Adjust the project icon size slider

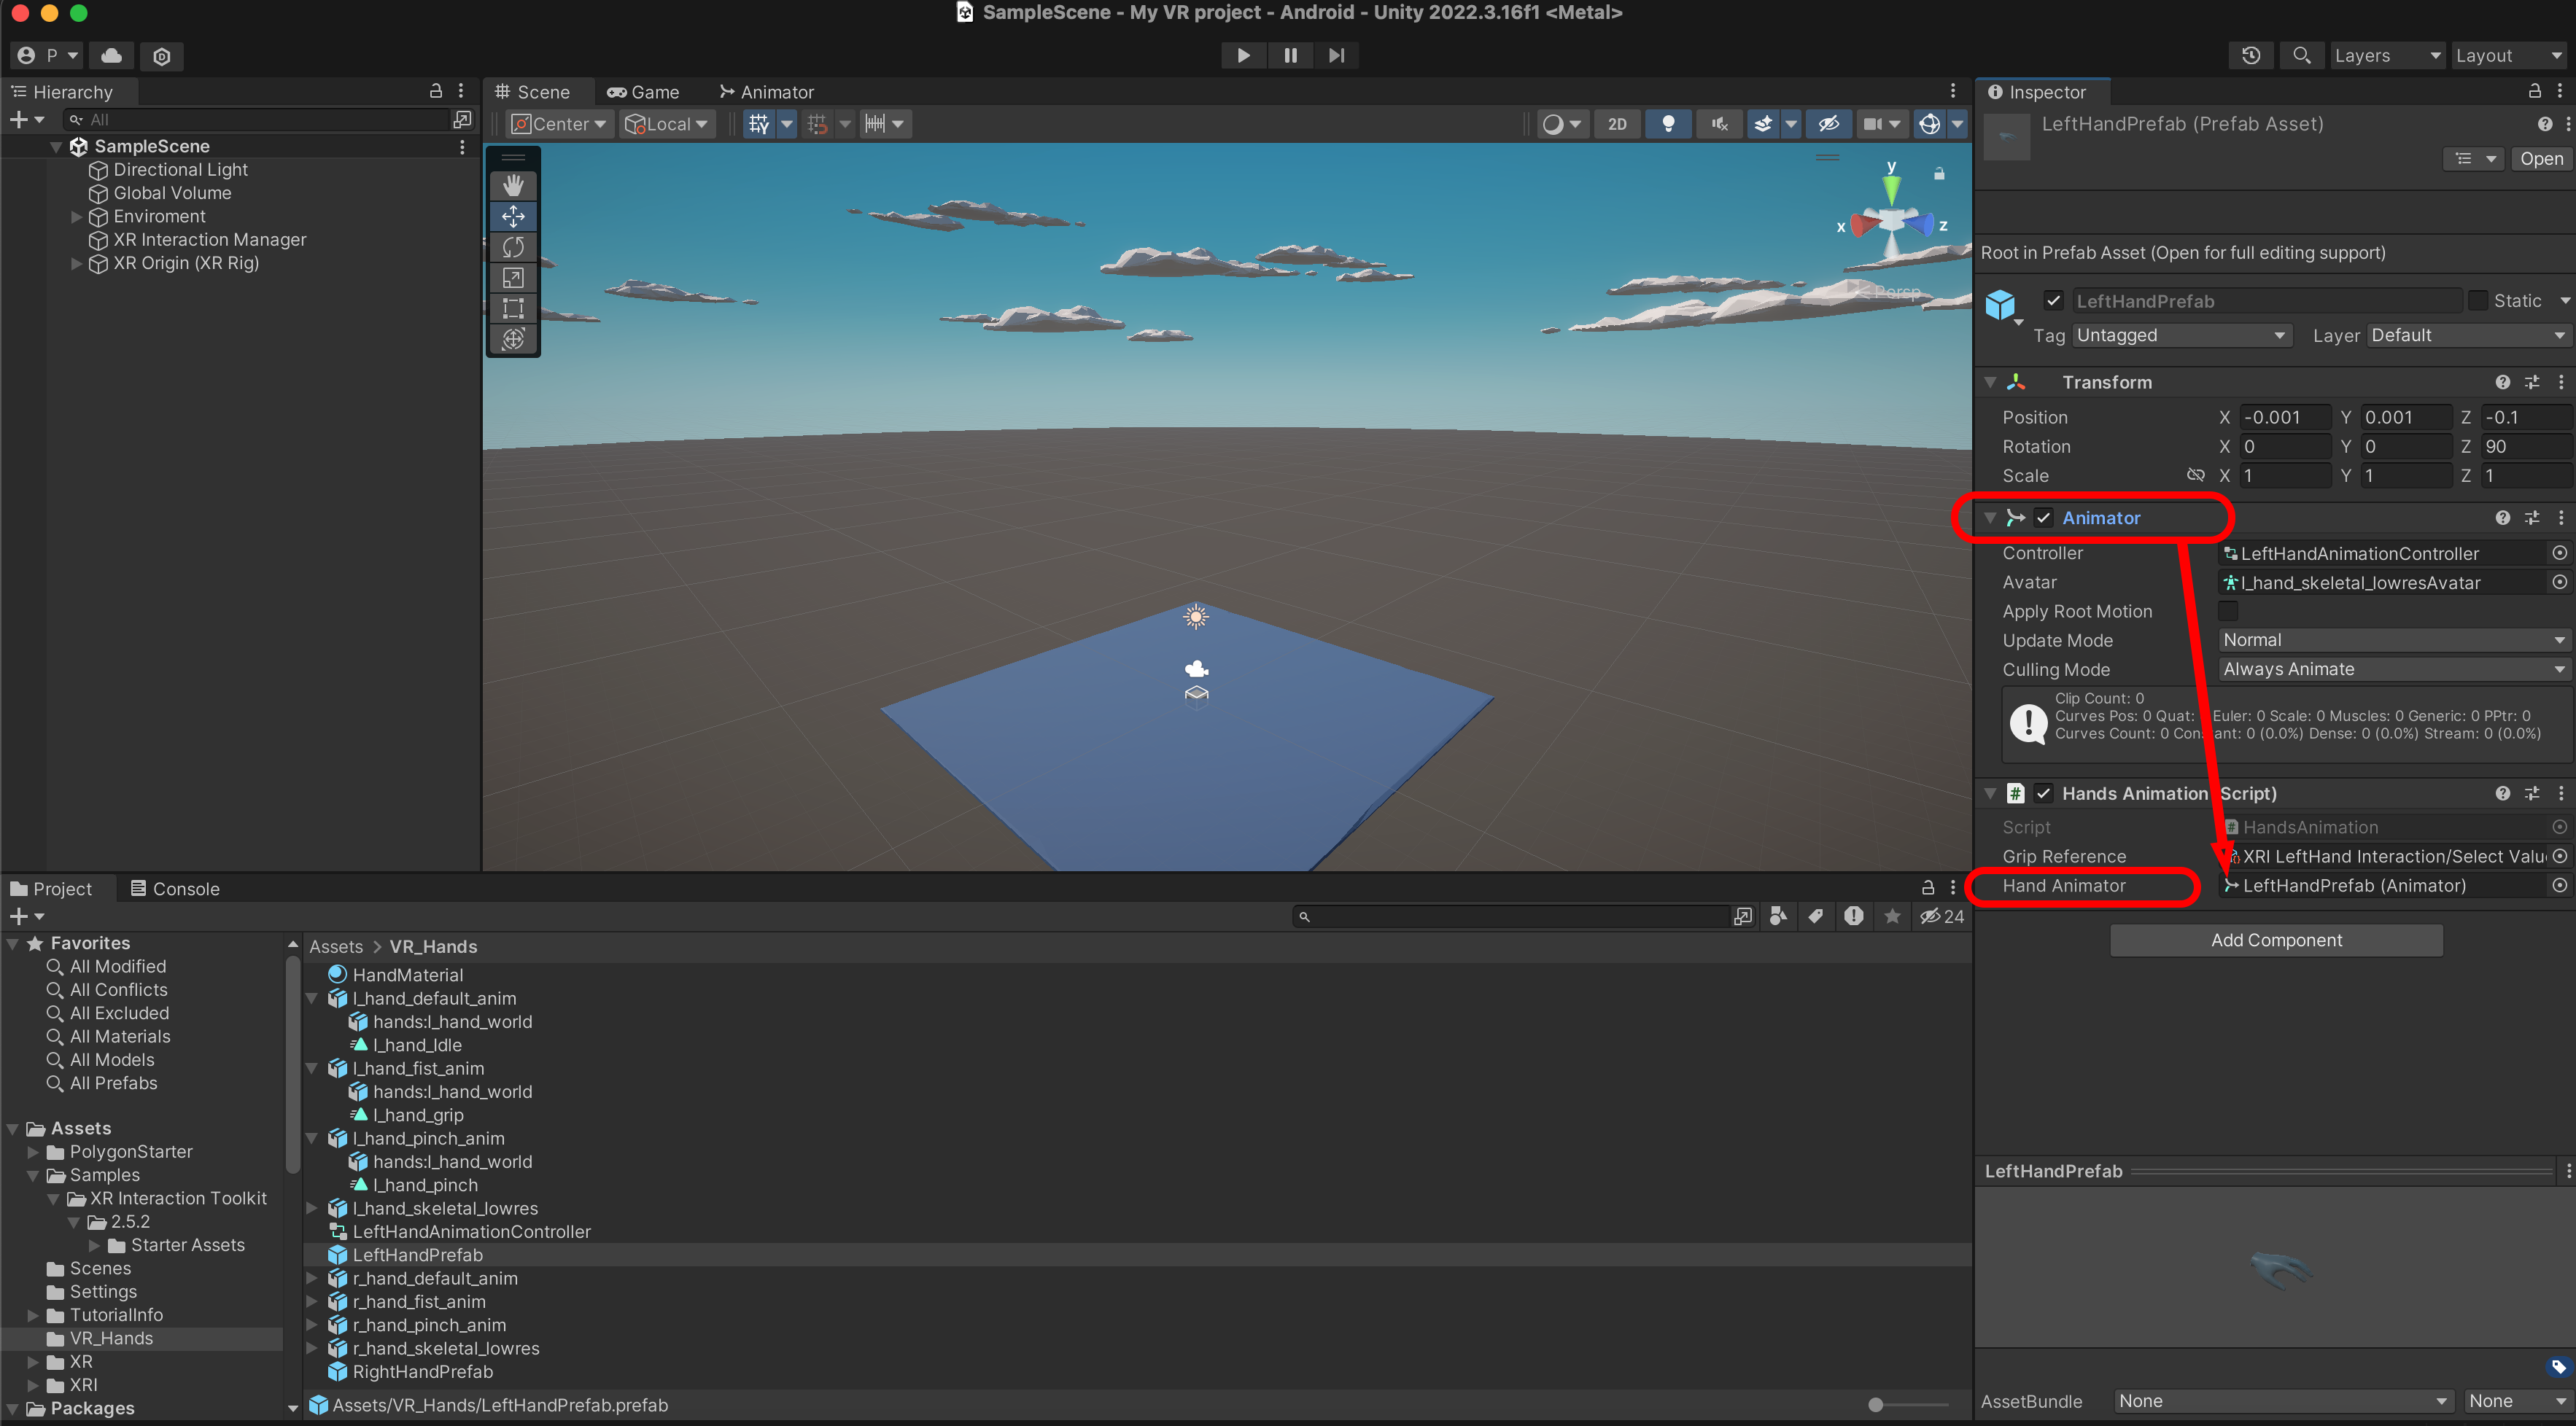[1876, 1405]
